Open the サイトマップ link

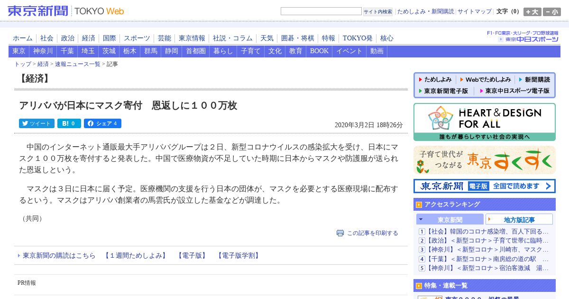[475, 11]
